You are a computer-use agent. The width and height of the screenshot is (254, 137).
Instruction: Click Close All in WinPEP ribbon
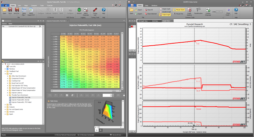pos(149,10)
